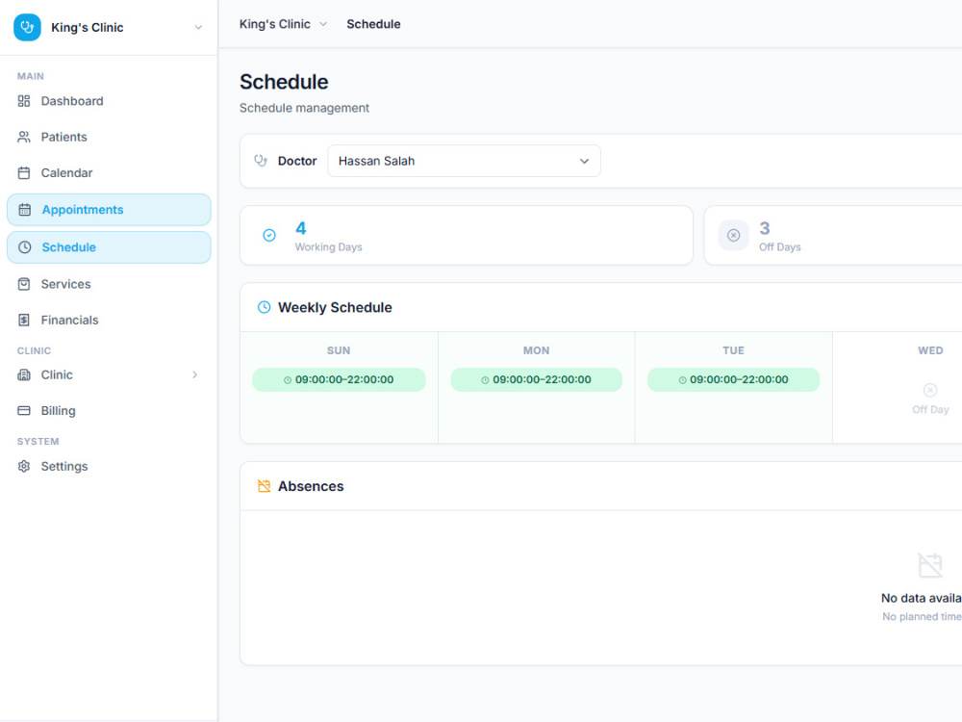Click the faded calendar icon above No data
This screenshot has width=962, height=722.
pos(930,565)
